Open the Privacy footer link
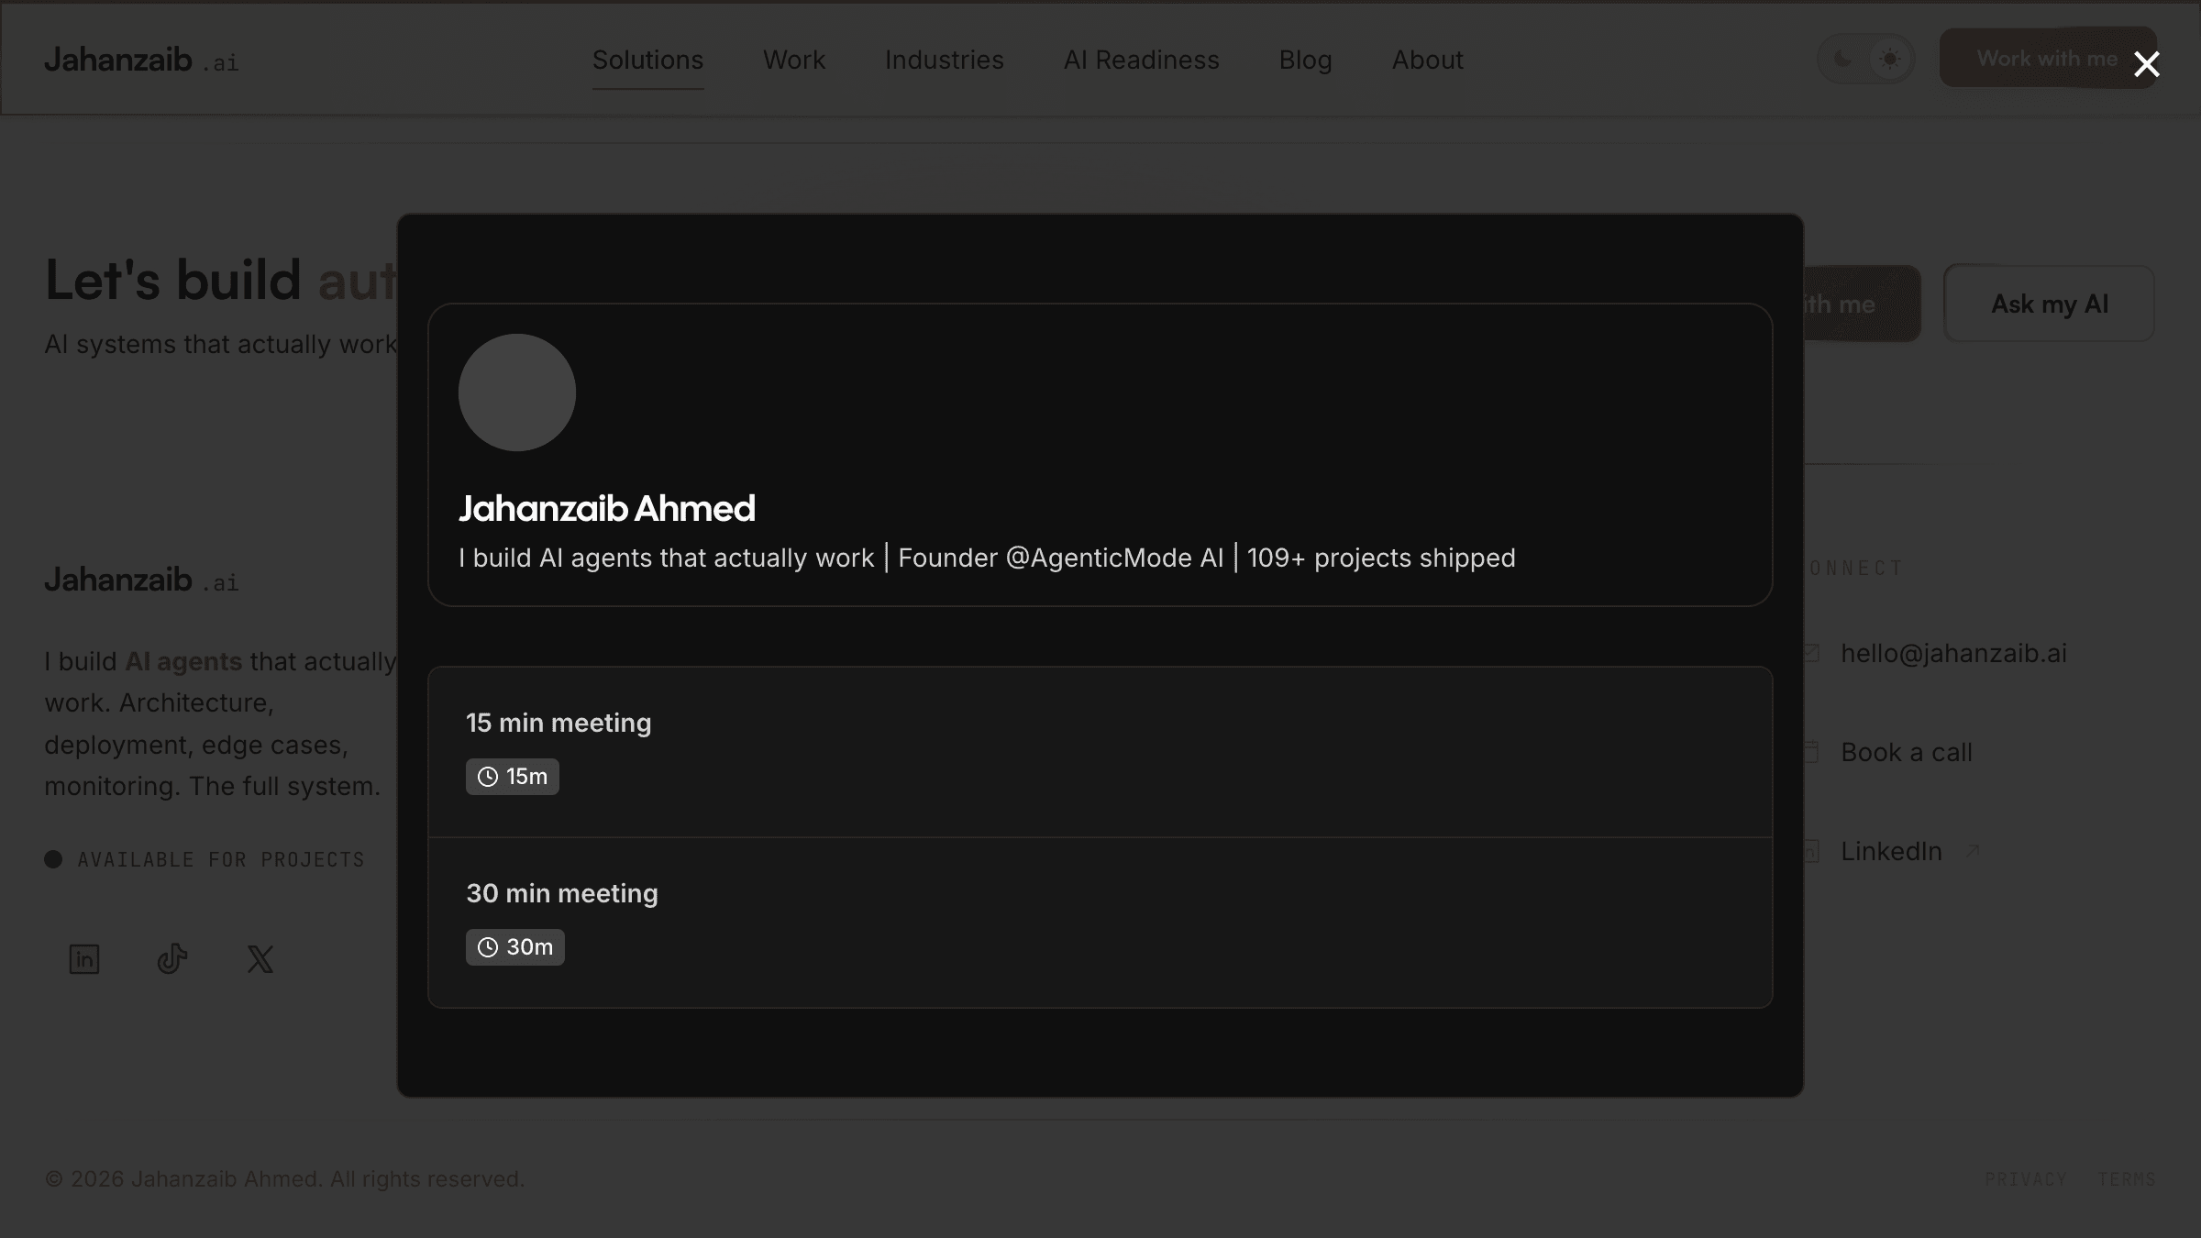The width and height of the screenshot is (2201, 1238). [x=2025, y=1179]
